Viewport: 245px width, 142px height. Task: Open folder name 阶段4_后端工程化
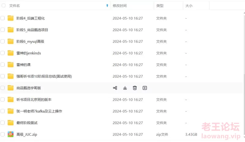[31, 18]
